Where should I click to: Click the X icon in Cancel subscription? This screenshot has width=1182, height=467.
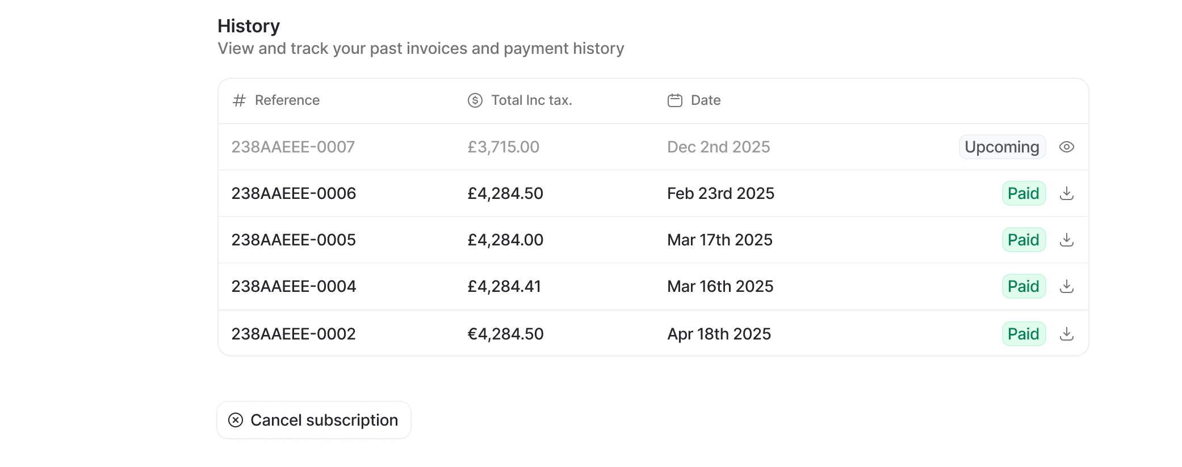[x=236, y=420]
